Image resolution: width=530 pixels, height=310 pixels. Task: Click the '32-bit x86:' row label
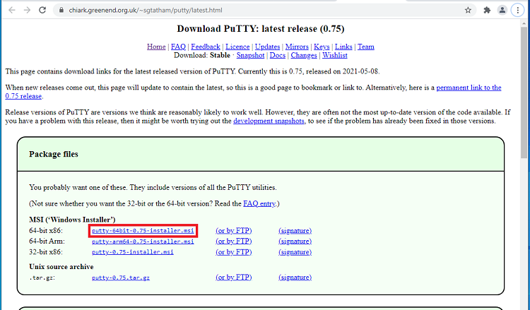point(46,252)
